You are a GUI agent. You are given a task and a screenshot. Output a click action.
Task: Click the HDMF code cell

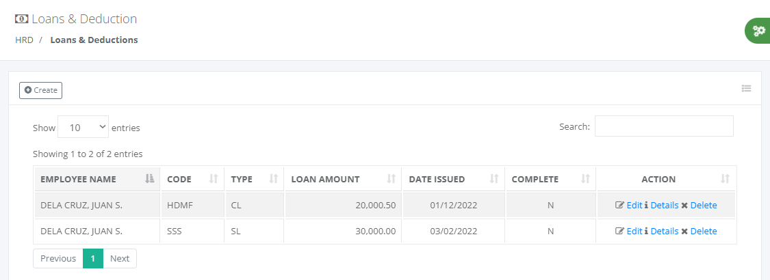(192, 206)
